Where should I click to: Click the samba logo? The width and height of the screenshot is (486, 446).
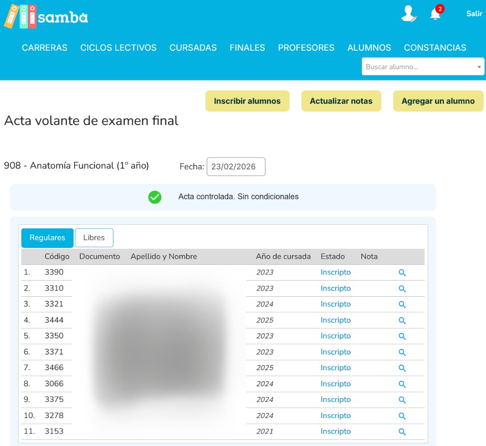45,17
